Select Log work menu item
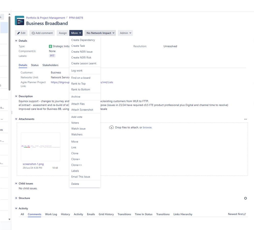 [85, 71]
